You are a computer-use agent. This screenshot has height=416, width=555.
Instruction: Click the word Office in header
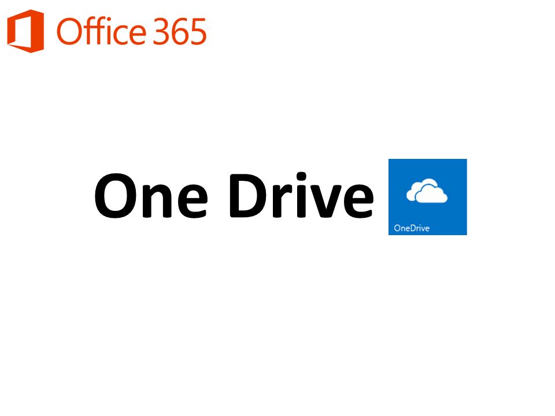[101, 31]
